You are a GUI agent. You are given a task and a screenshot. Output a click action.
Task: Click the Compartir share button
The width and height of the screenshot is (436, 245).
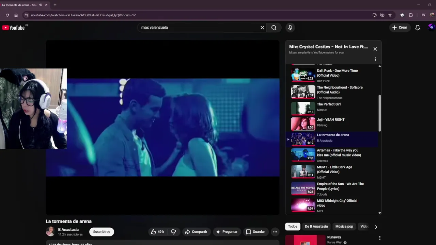pyautogui.click(x=196, y=232)
